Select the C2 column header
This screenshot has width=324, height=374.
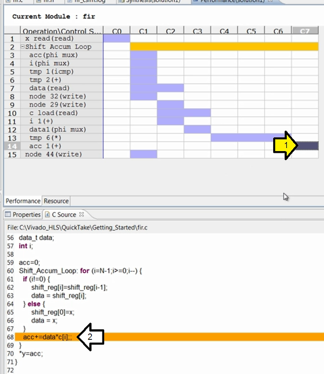tap(170, 31)
